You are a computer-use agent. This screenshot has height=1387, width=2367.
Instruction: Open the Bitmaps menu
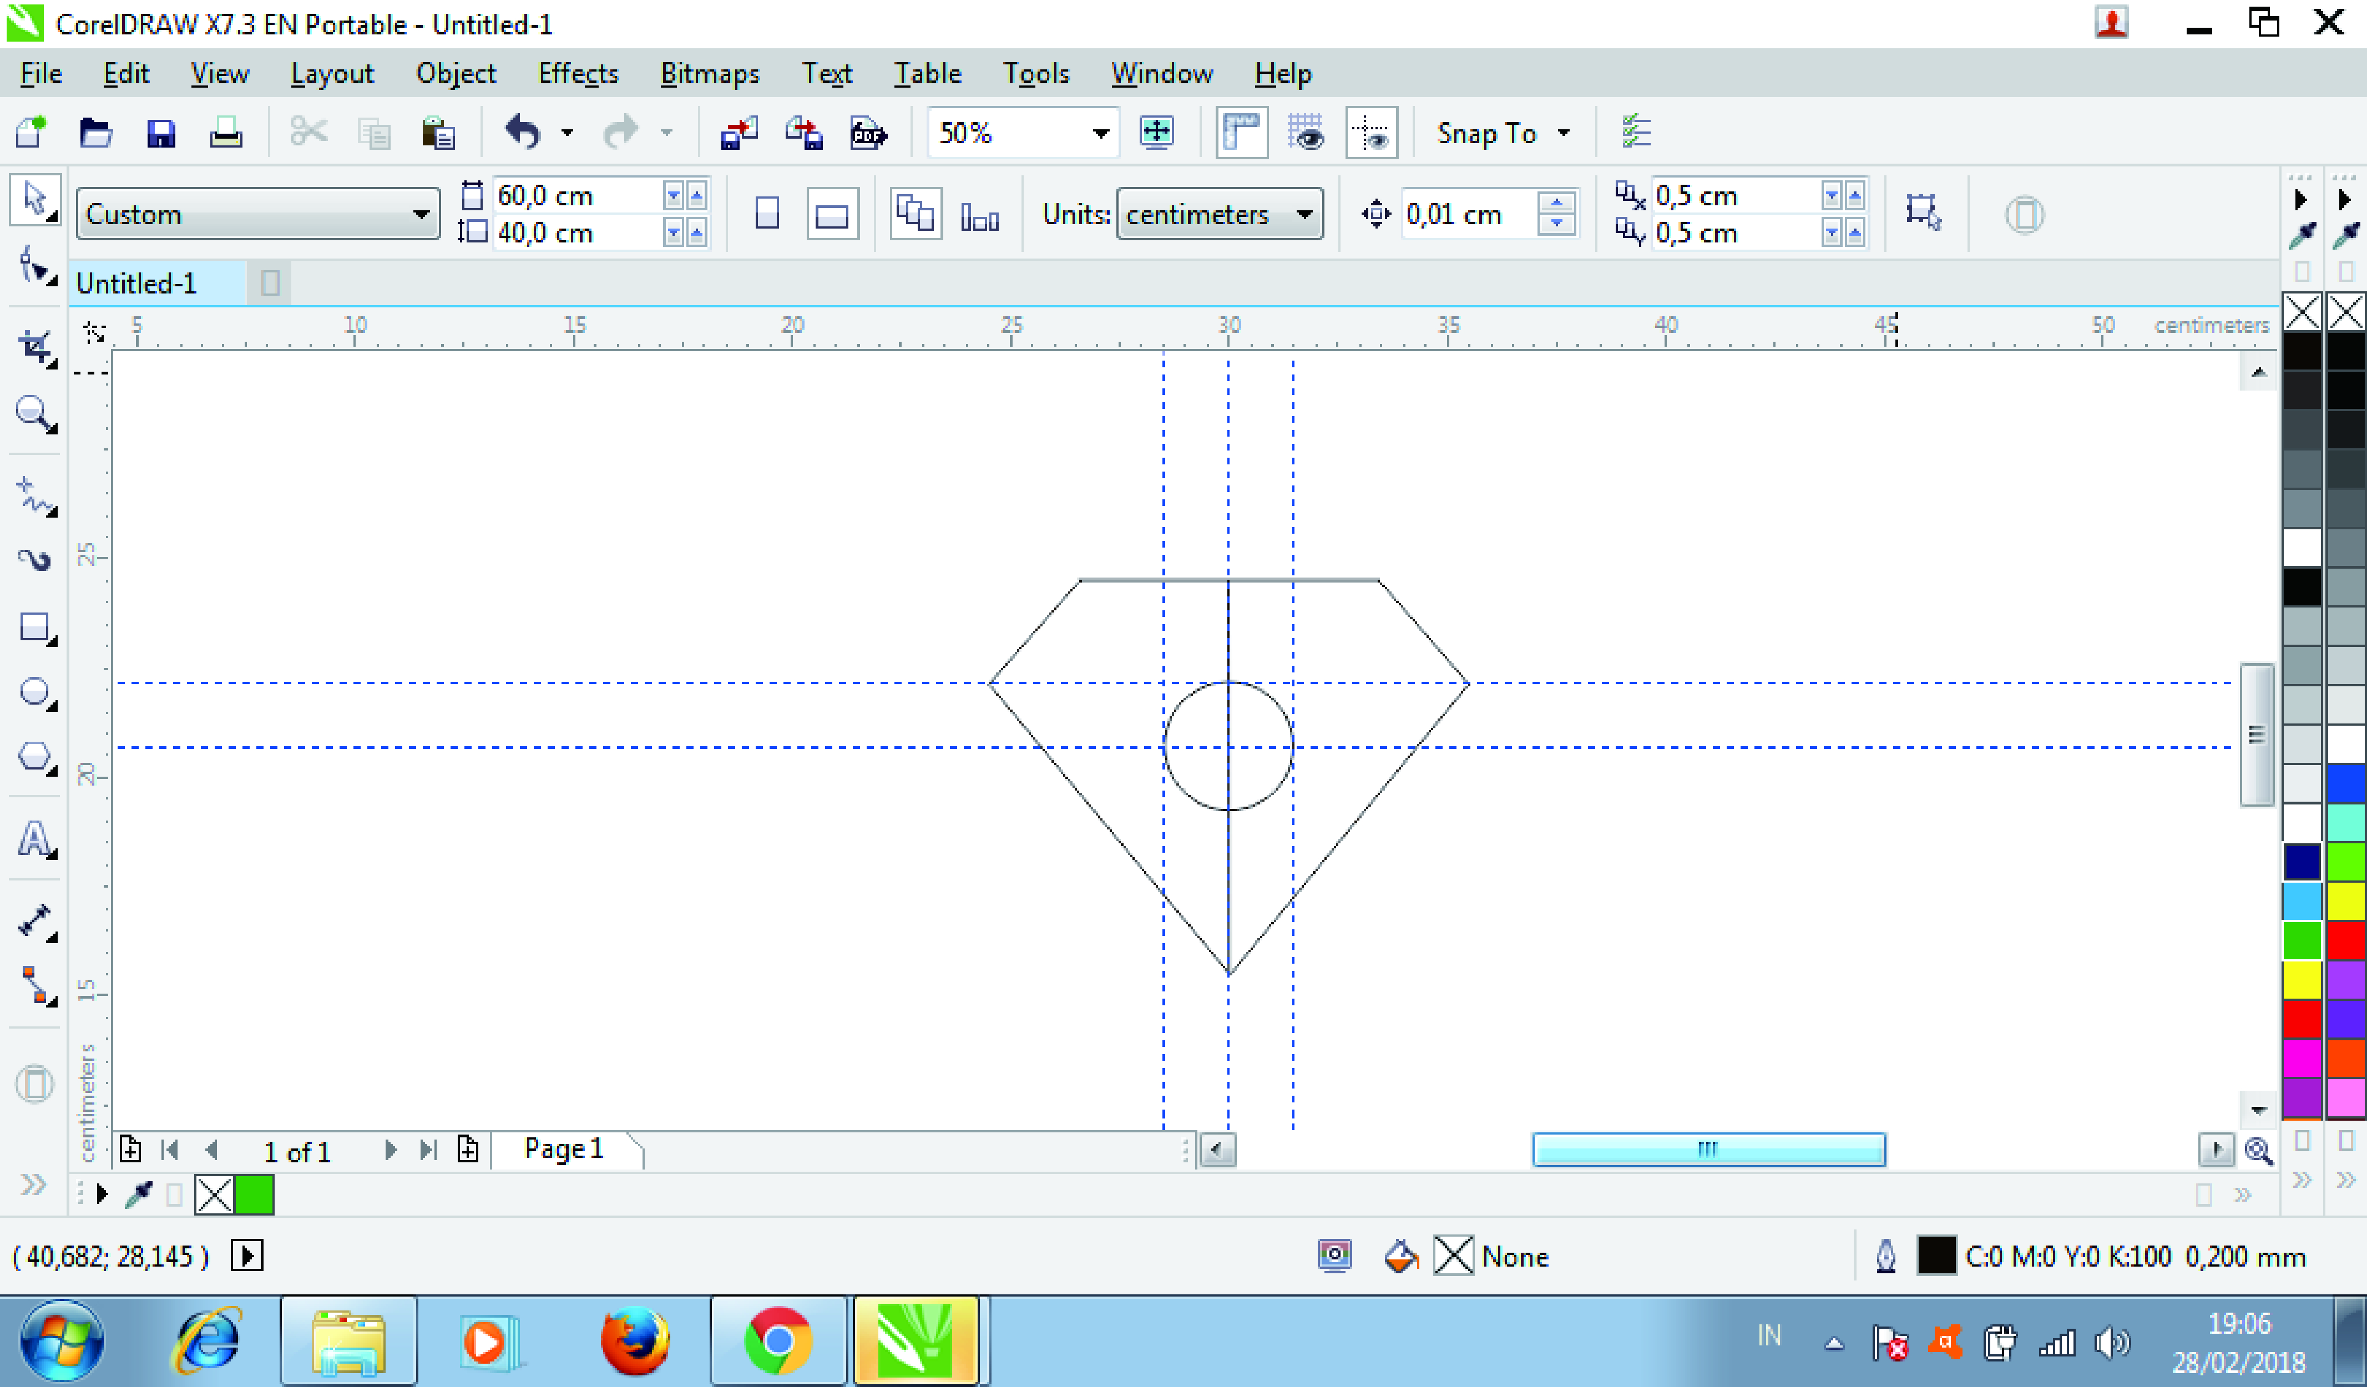(709, 73)
